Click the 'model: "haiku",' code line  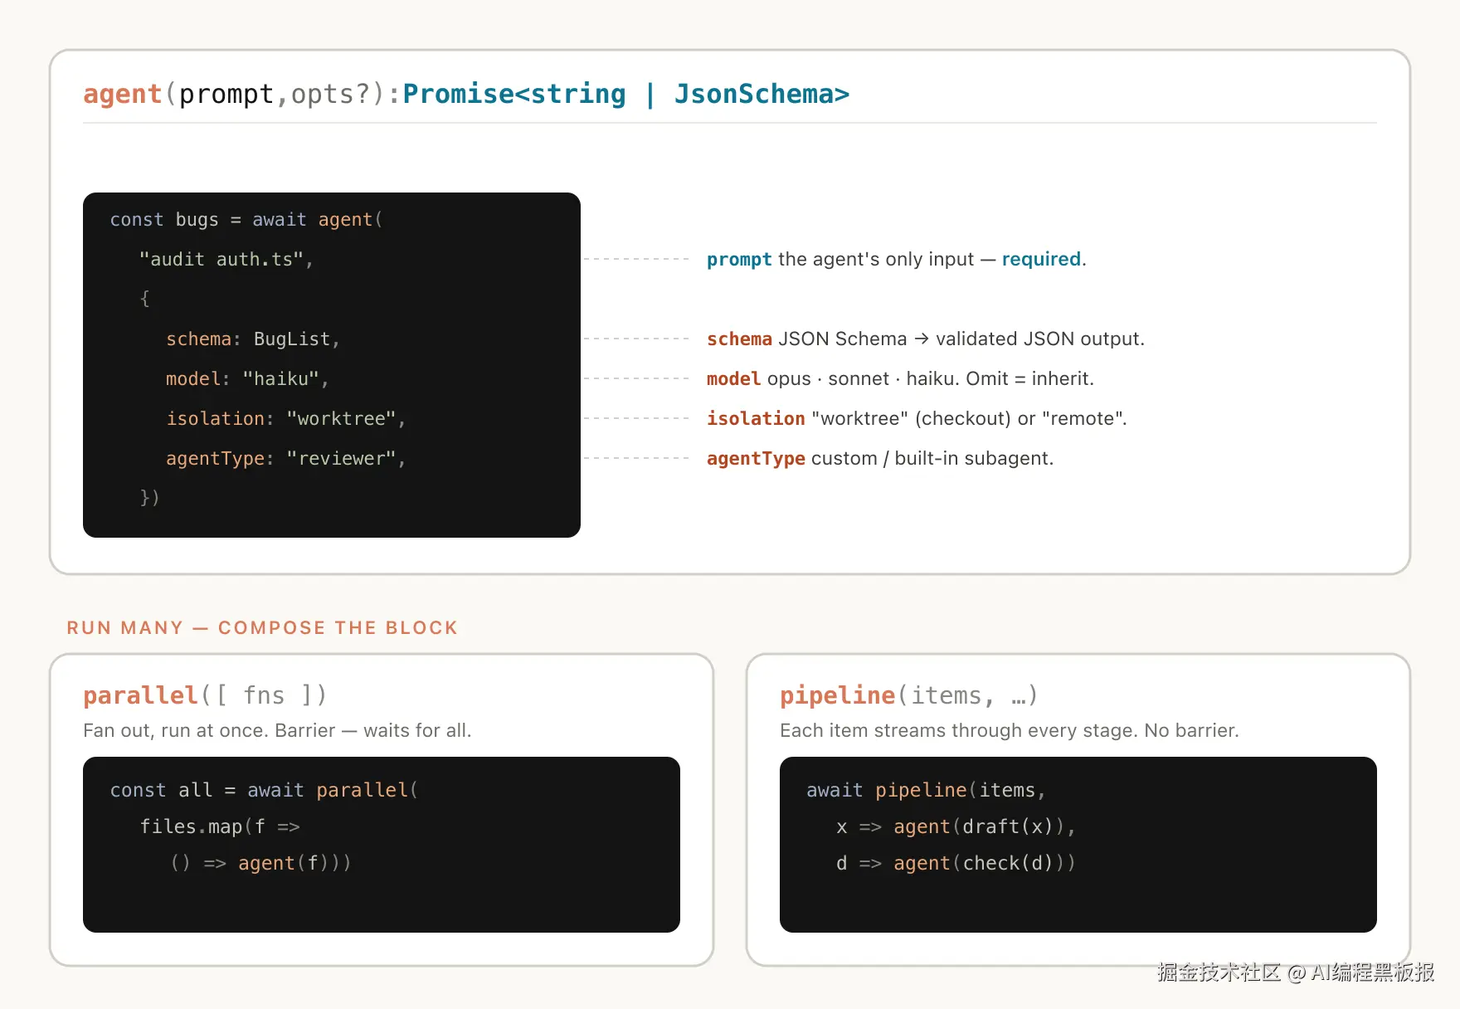click(x=247, y=379)
